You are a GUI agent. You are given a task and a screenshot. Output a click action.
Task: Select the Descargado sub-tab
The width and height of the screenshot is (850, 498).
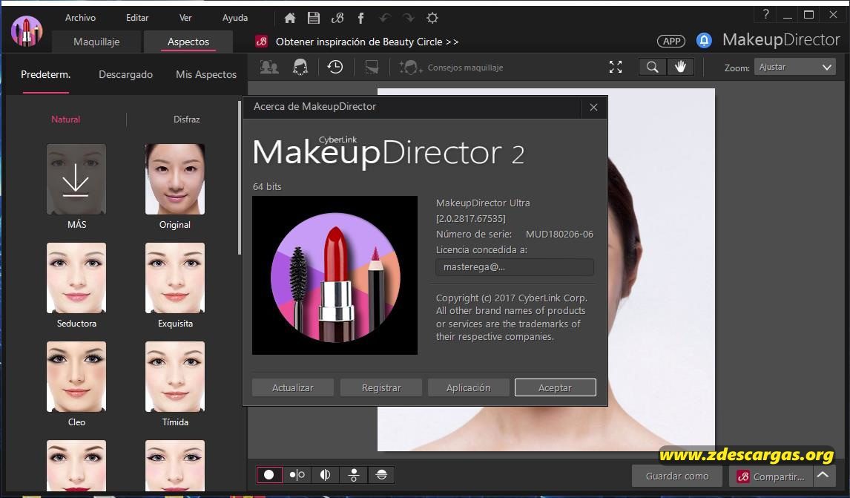click(x=126, y=75)
